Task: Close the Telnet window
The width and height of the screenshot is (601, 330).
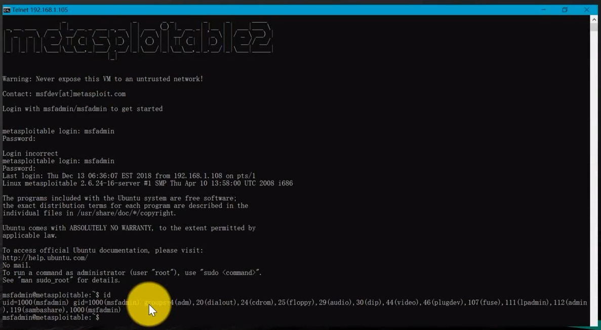Action: click(x=586, y=10)
